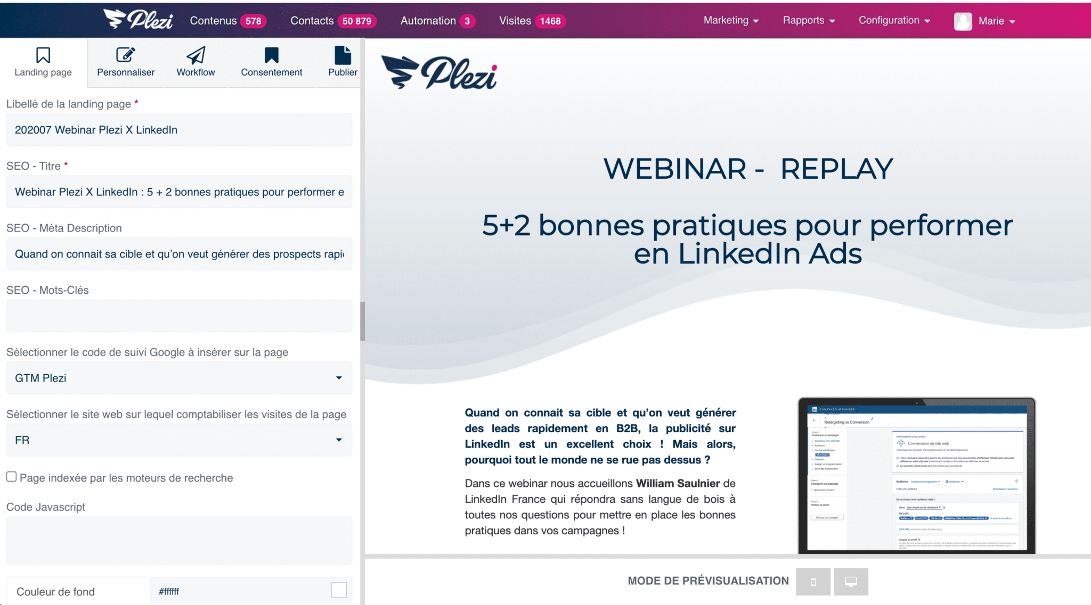The width and height of the screenshot is (1091, 605).
Task: Click the Personnaliser edit icon
Action: point(125,55)
